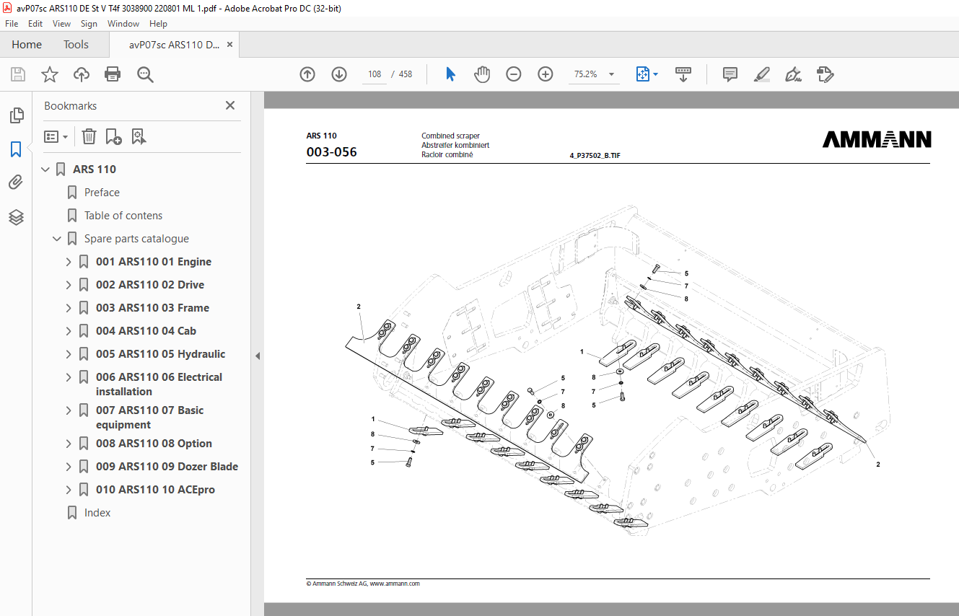Select the Highlight text pen tool
Image resolution: width=959 pixels, height=616 pixels.
761,74
